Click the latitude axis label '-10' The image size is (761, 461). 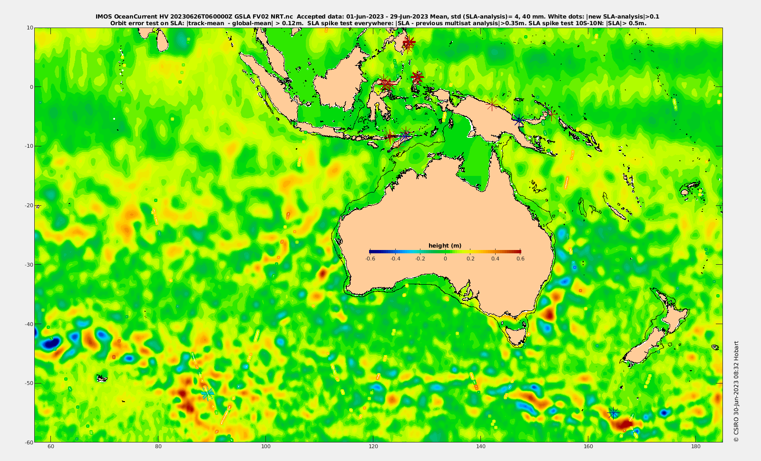(x=29, y=146)
